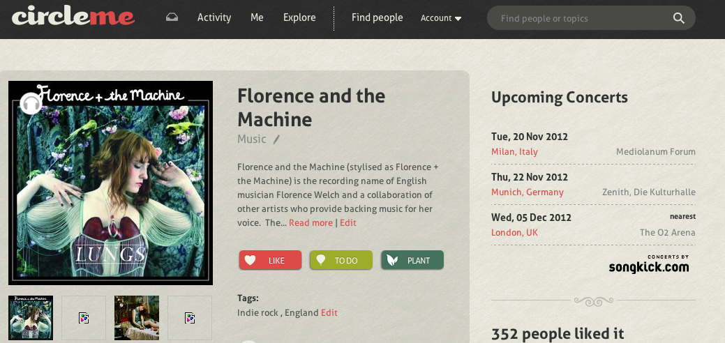Click the Find people link
This screenshot has width=725, height=343.
click(x=377, y=18)
